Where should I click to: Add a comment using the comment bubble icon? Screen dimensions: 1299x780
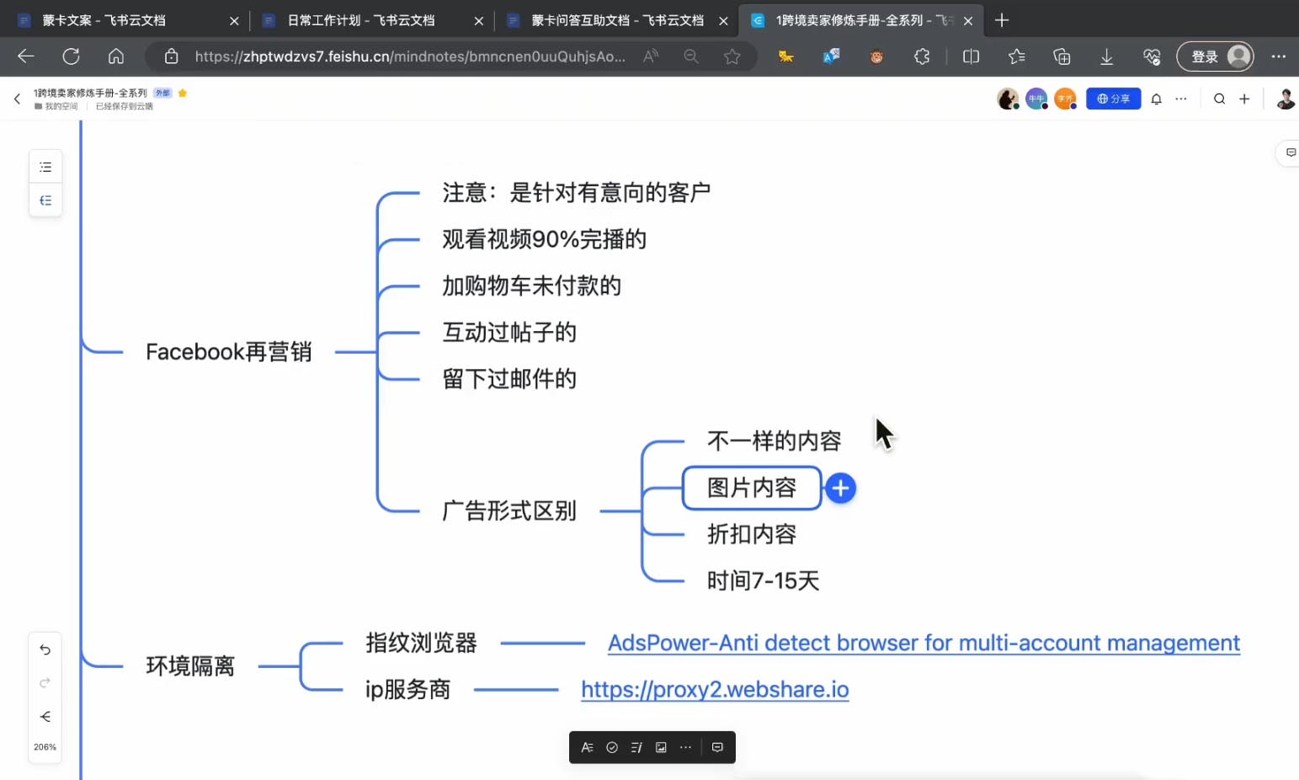(x=717, y=747)
